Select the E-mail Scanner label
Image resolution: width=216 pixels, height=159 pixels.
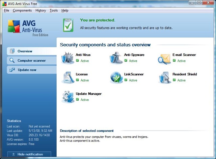click(184, 55)
